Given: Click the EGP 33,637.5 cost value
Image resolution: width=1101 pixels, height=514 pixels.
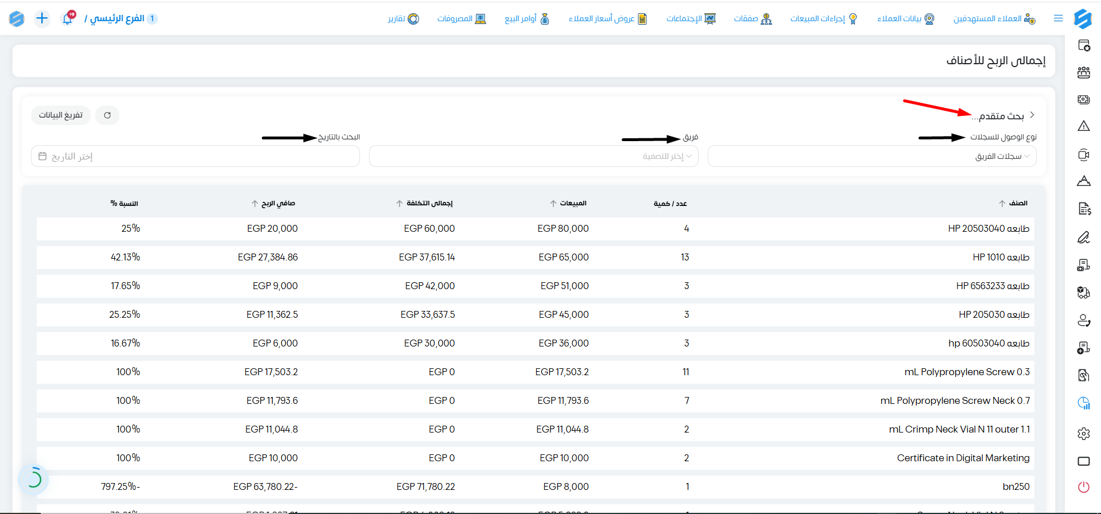Looking at the screenshot, I should [x=428, y=314].
